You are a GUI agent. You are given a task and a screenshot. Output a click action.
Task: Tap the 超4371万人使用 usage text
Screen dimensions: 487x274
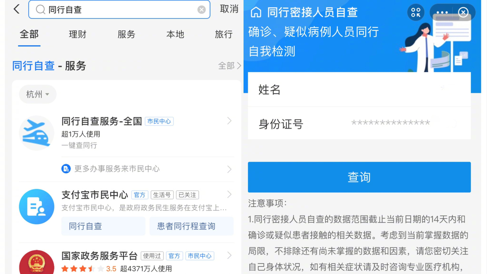tap(146, 269)
